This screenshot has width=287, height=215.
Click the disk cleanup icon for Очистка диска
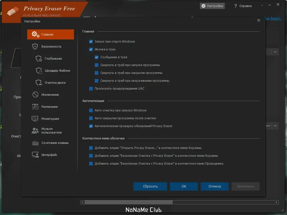click(x=39, y=83)
